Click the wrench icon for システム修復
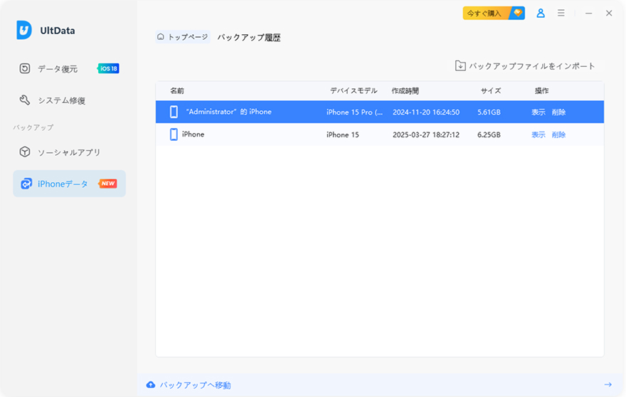Screen dimensions: 626x397 click(x=25, y=100)
